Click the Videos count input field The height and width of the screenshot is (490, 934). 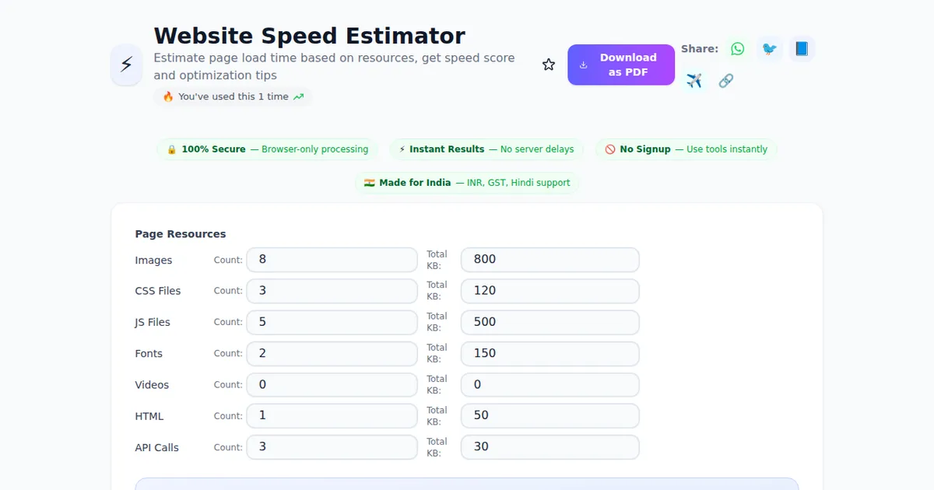pyautogui.click(x=332, y=385)
